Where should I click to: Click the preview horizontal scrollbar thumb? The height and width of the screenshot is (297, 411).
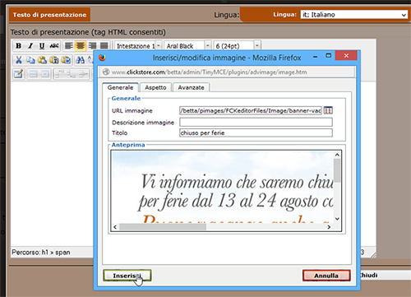coord(163,227)
